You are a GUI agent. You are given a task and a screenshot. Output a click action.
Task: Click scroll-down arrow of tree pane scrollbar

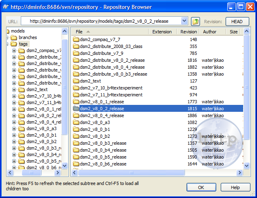(65, 165)
